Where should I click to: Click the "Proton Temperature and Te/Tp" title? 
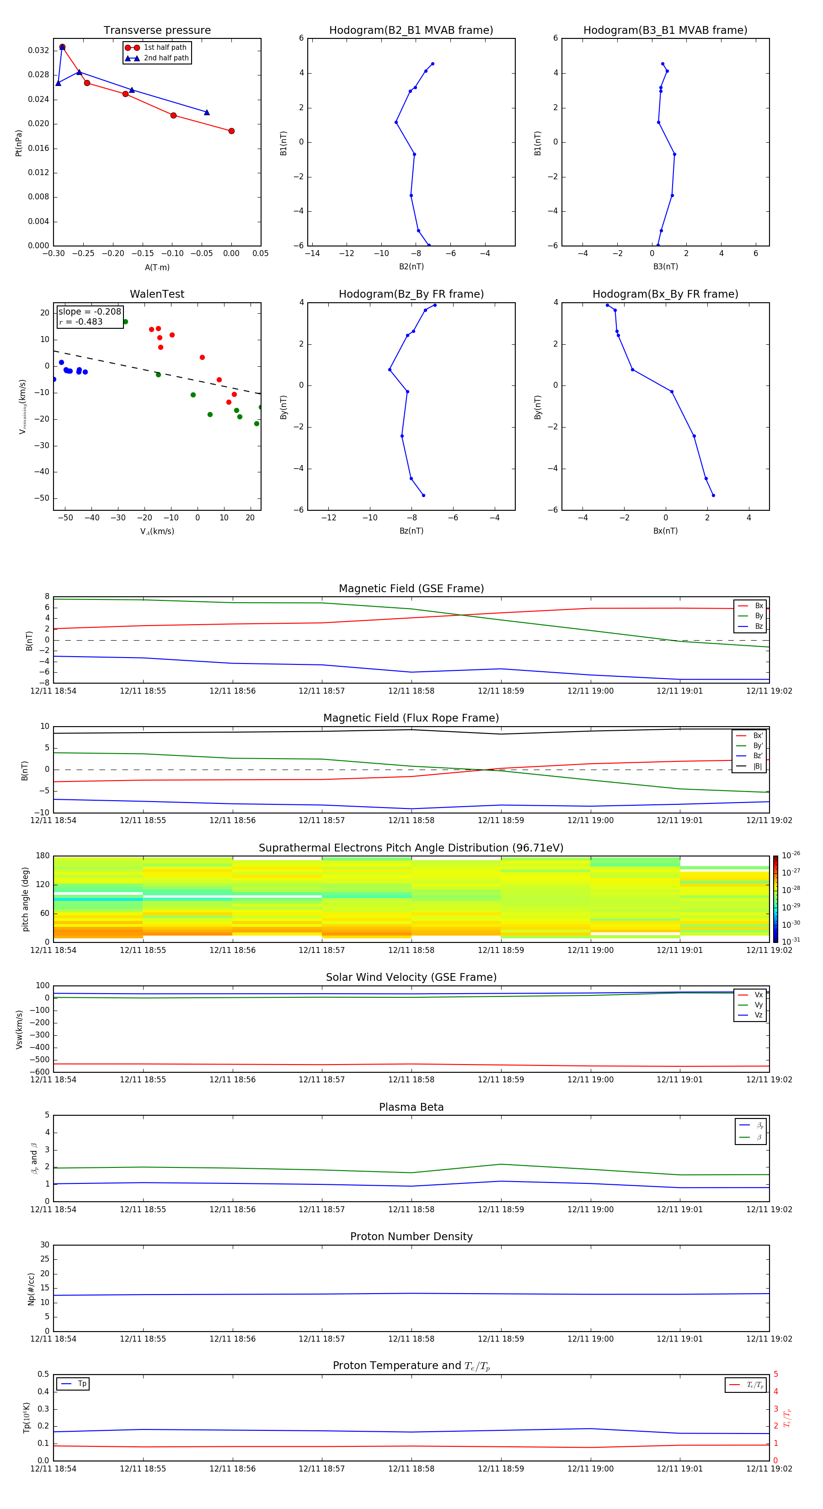click(x=411, y=1366)
